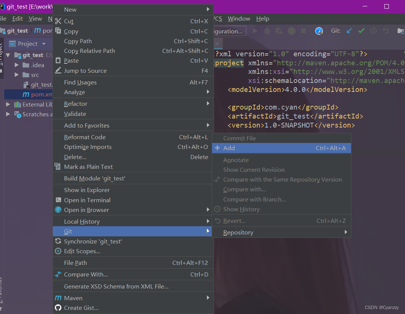Open the Repository submenu
Viewport: 405px width, 314px height.
tap(281, 232)
